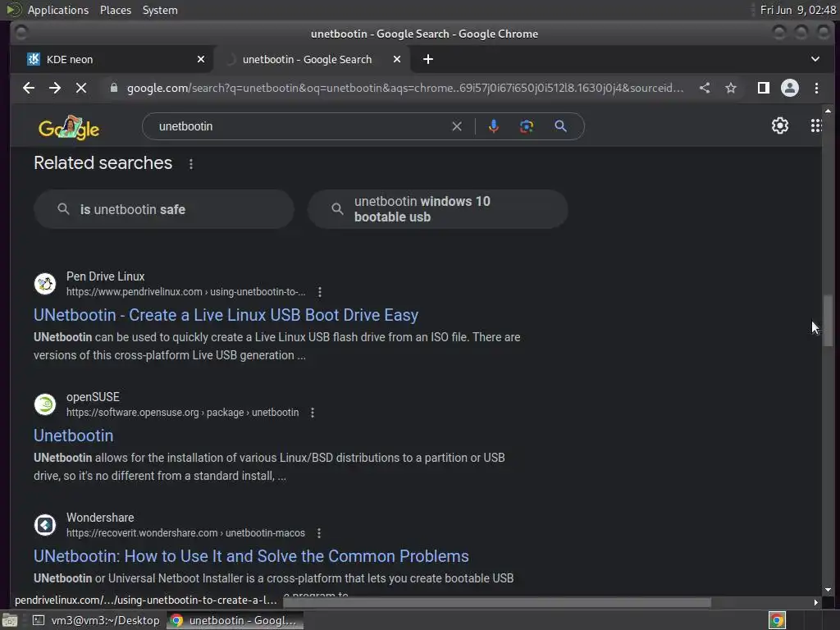Bookmark this page with the star icon
The height and width of the screenshot is (630, 840).
[731, 88]
